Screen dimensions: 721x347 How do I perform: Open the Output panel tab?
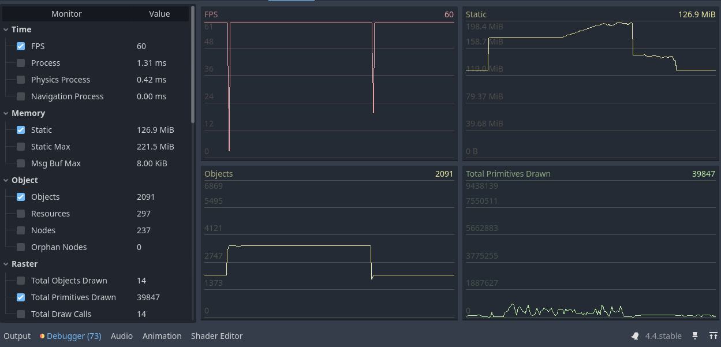tap(17, 336)
